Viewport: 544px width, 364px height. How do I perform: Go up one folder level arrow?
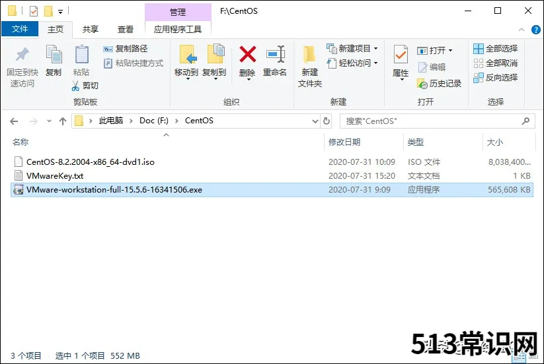(63, 121)
